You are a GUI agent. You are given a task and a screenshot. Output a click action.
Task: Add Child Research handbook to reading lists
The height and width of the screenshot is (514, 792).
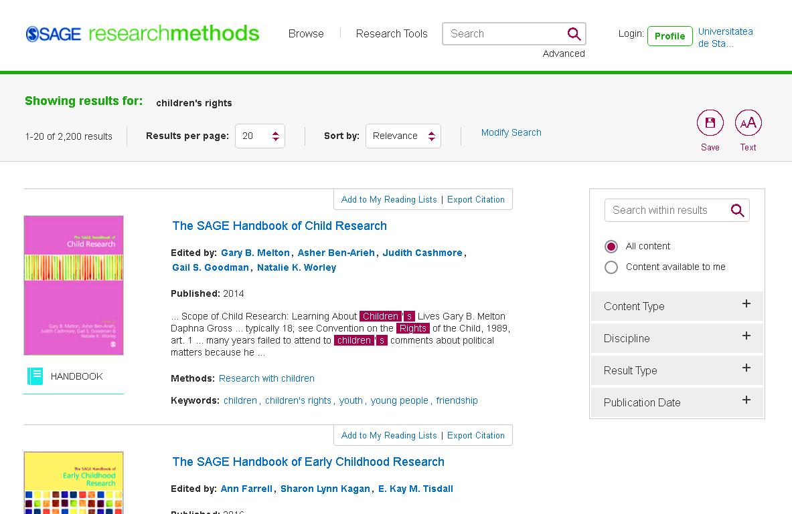[389, 199]
